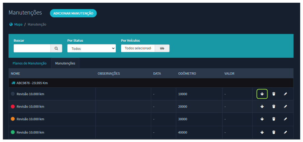The width and height of the screenshot is (303, 142).
Task: Click the down arrow in the 20000 row
Action: pos(262,106)
